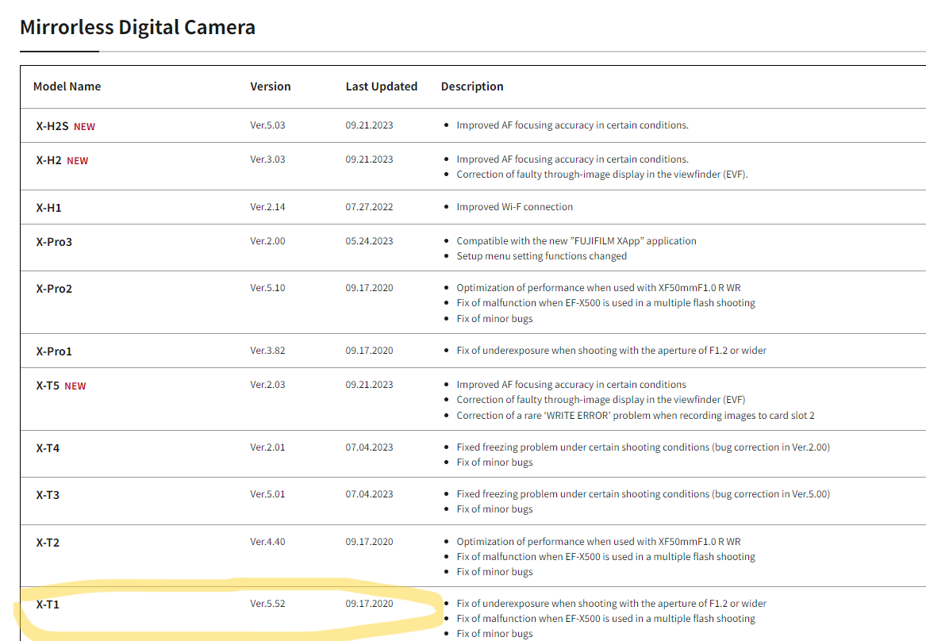The width and height of the screenshot is (926, 641).
Task: Click the Model Name column header
Action: point(67,86)
